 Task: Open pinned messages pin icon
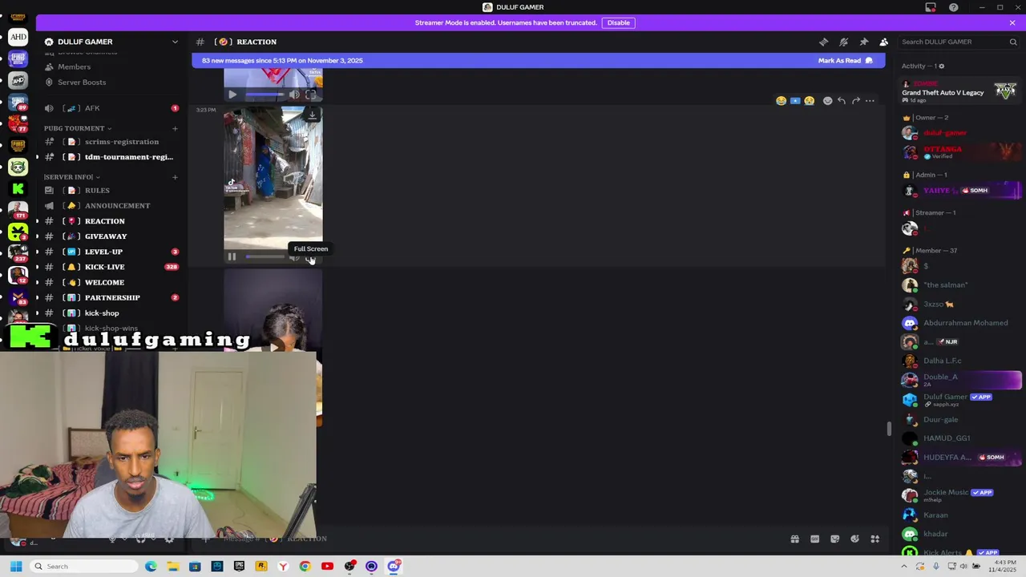click(x=863, y=42)
